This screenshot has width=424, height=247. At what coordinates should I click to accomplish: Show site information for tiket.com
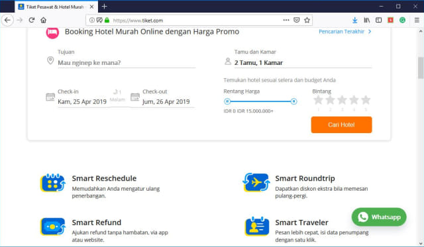pyautogui.click(x=91, y=20)
